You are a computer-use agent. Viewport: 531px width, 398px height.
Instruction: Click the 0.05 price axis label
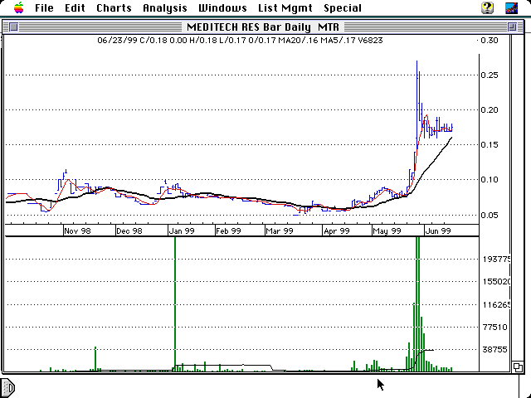coord(490,215)
